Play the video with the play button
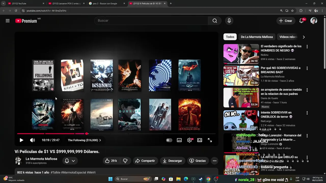 (x=21, y=140)
